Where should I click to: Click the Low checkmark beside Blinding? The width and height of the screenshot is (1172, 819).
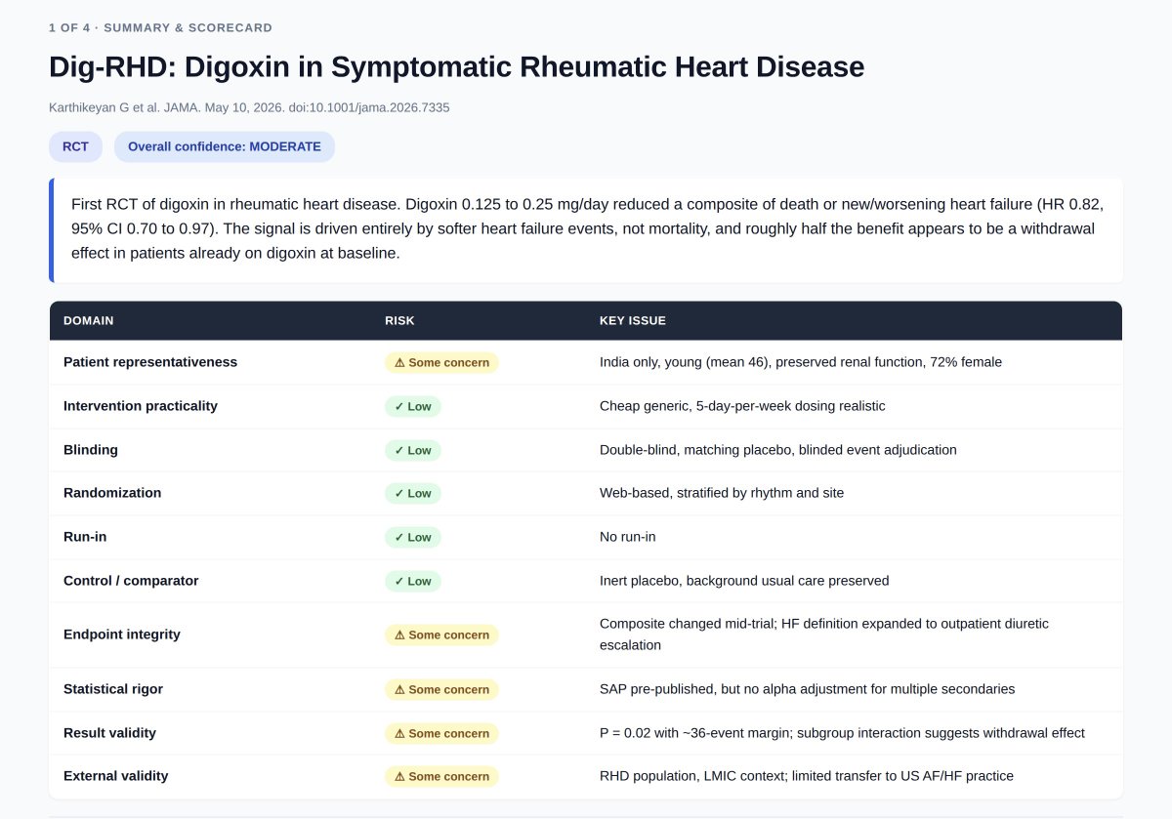[x=399, y=450]
